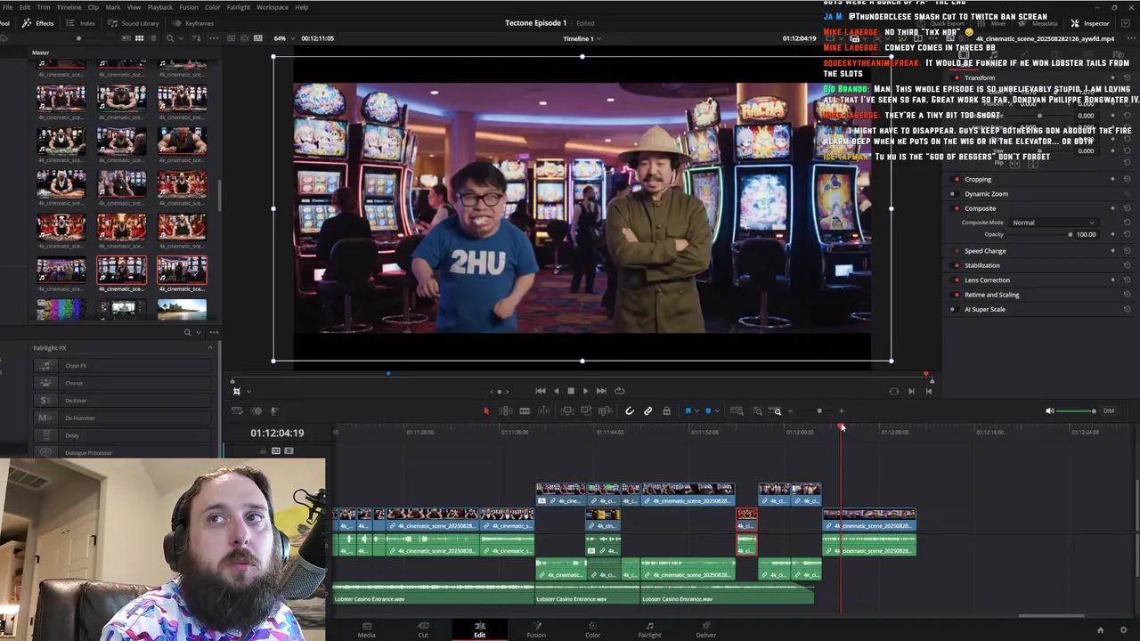Open viewer zoom 64% dropdown
This screenshot has height=641, width=1140.
283,38
